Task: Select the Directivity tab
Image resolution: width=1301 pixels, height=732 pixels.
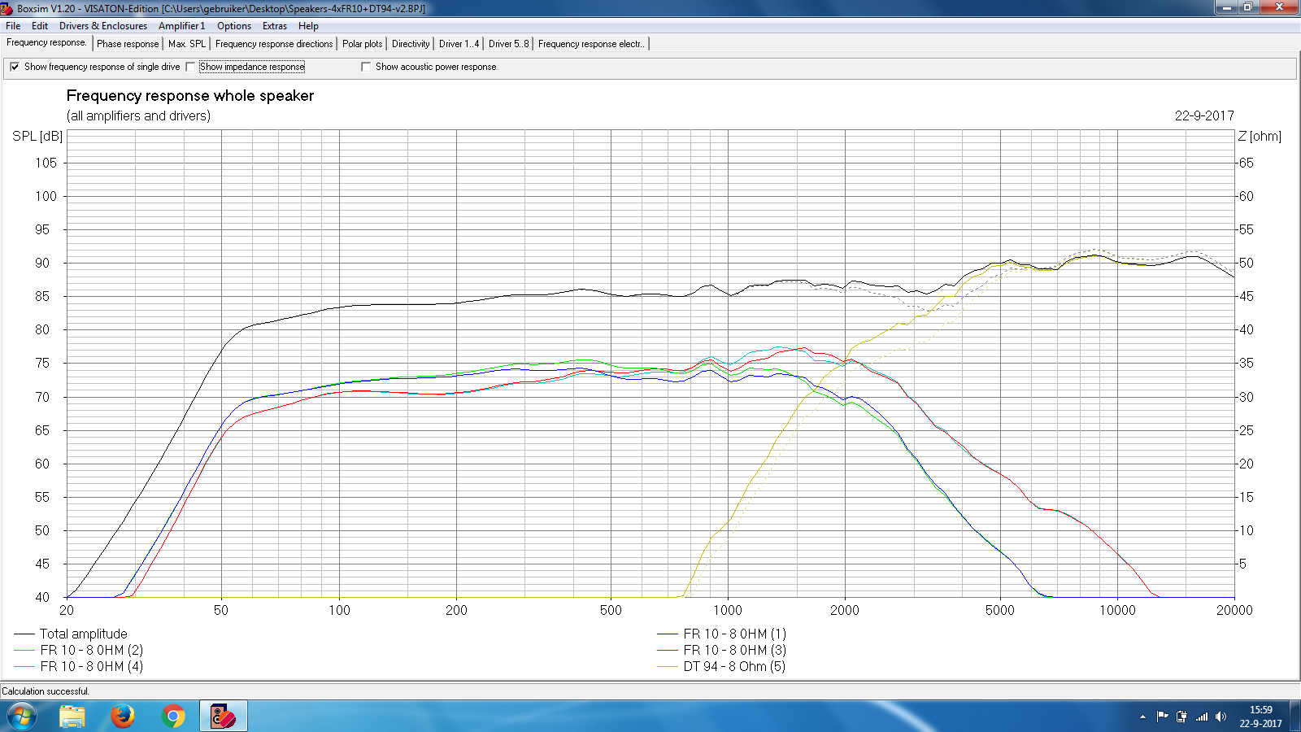Action: click(411, 44)
